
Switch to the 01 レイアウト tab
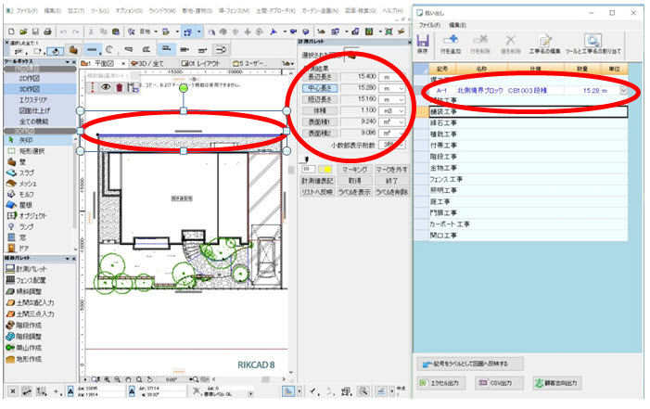point(200,63)
